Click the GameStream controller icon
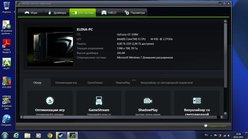Image resolution: width=248 pixels, height=139 pixels. pos(99,100)
